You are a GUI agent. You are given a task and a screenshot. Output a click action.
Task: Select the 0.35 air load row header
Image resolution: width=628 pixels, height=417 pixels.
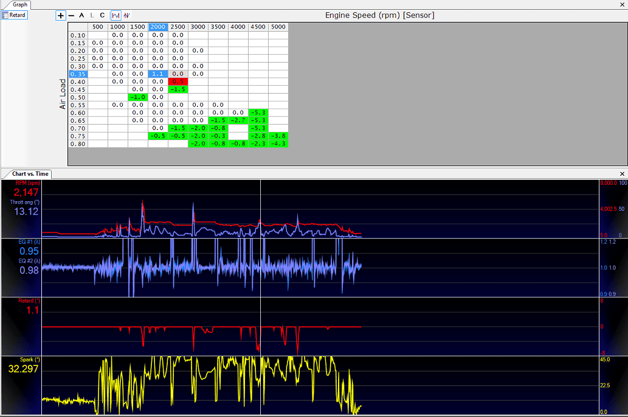point(78,74)
